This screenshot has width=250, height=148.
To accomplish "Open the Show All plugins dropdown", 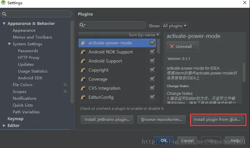I will [175, 26].
